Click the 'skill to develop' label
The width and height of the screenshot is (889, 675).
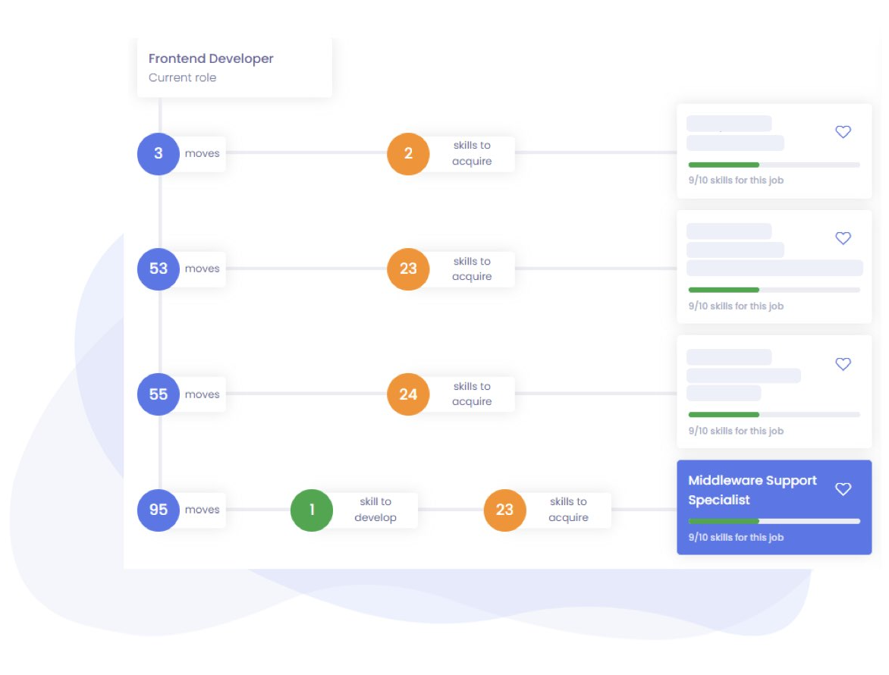[x=375, y=510]
